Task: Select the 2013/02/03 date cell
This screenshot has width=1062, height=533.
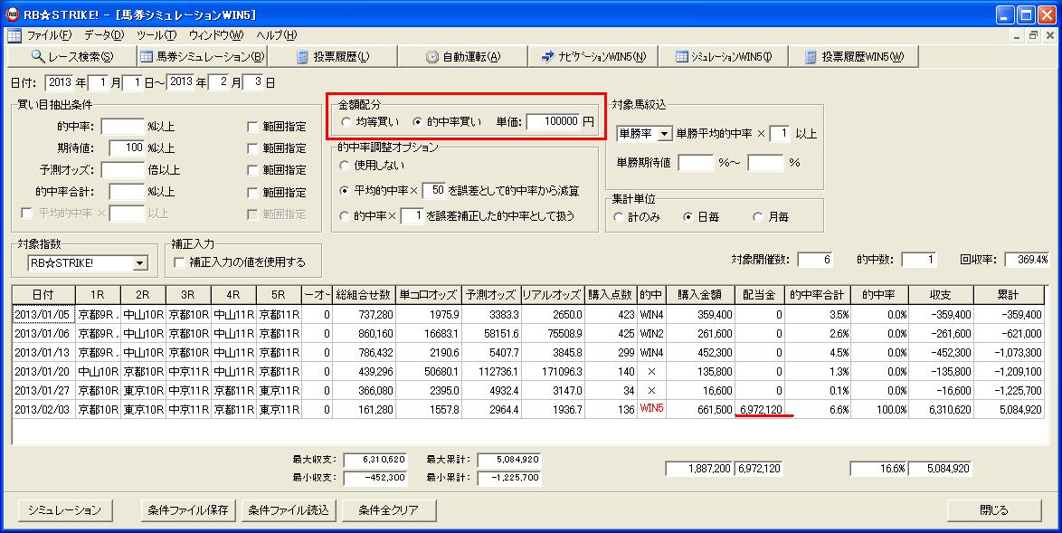Action: [x=42, y=410]
